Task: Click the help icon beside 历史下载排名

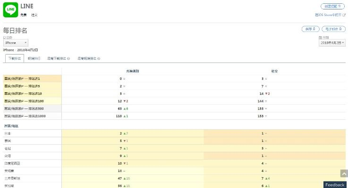Action: point(69,59)
